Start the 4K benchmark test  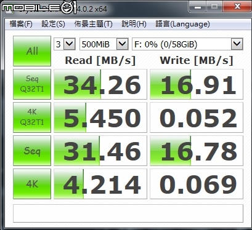[x=32, y=184]
